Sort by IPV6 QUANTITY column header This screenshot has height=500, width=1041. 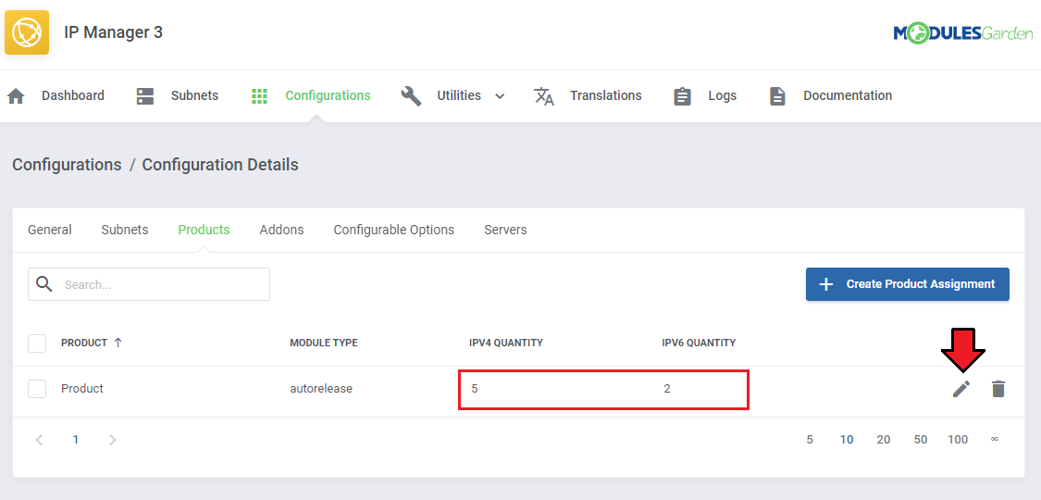coord(699,343)
